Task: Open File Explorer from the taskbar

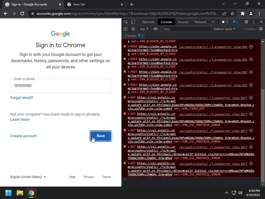Action: point(20,193)
